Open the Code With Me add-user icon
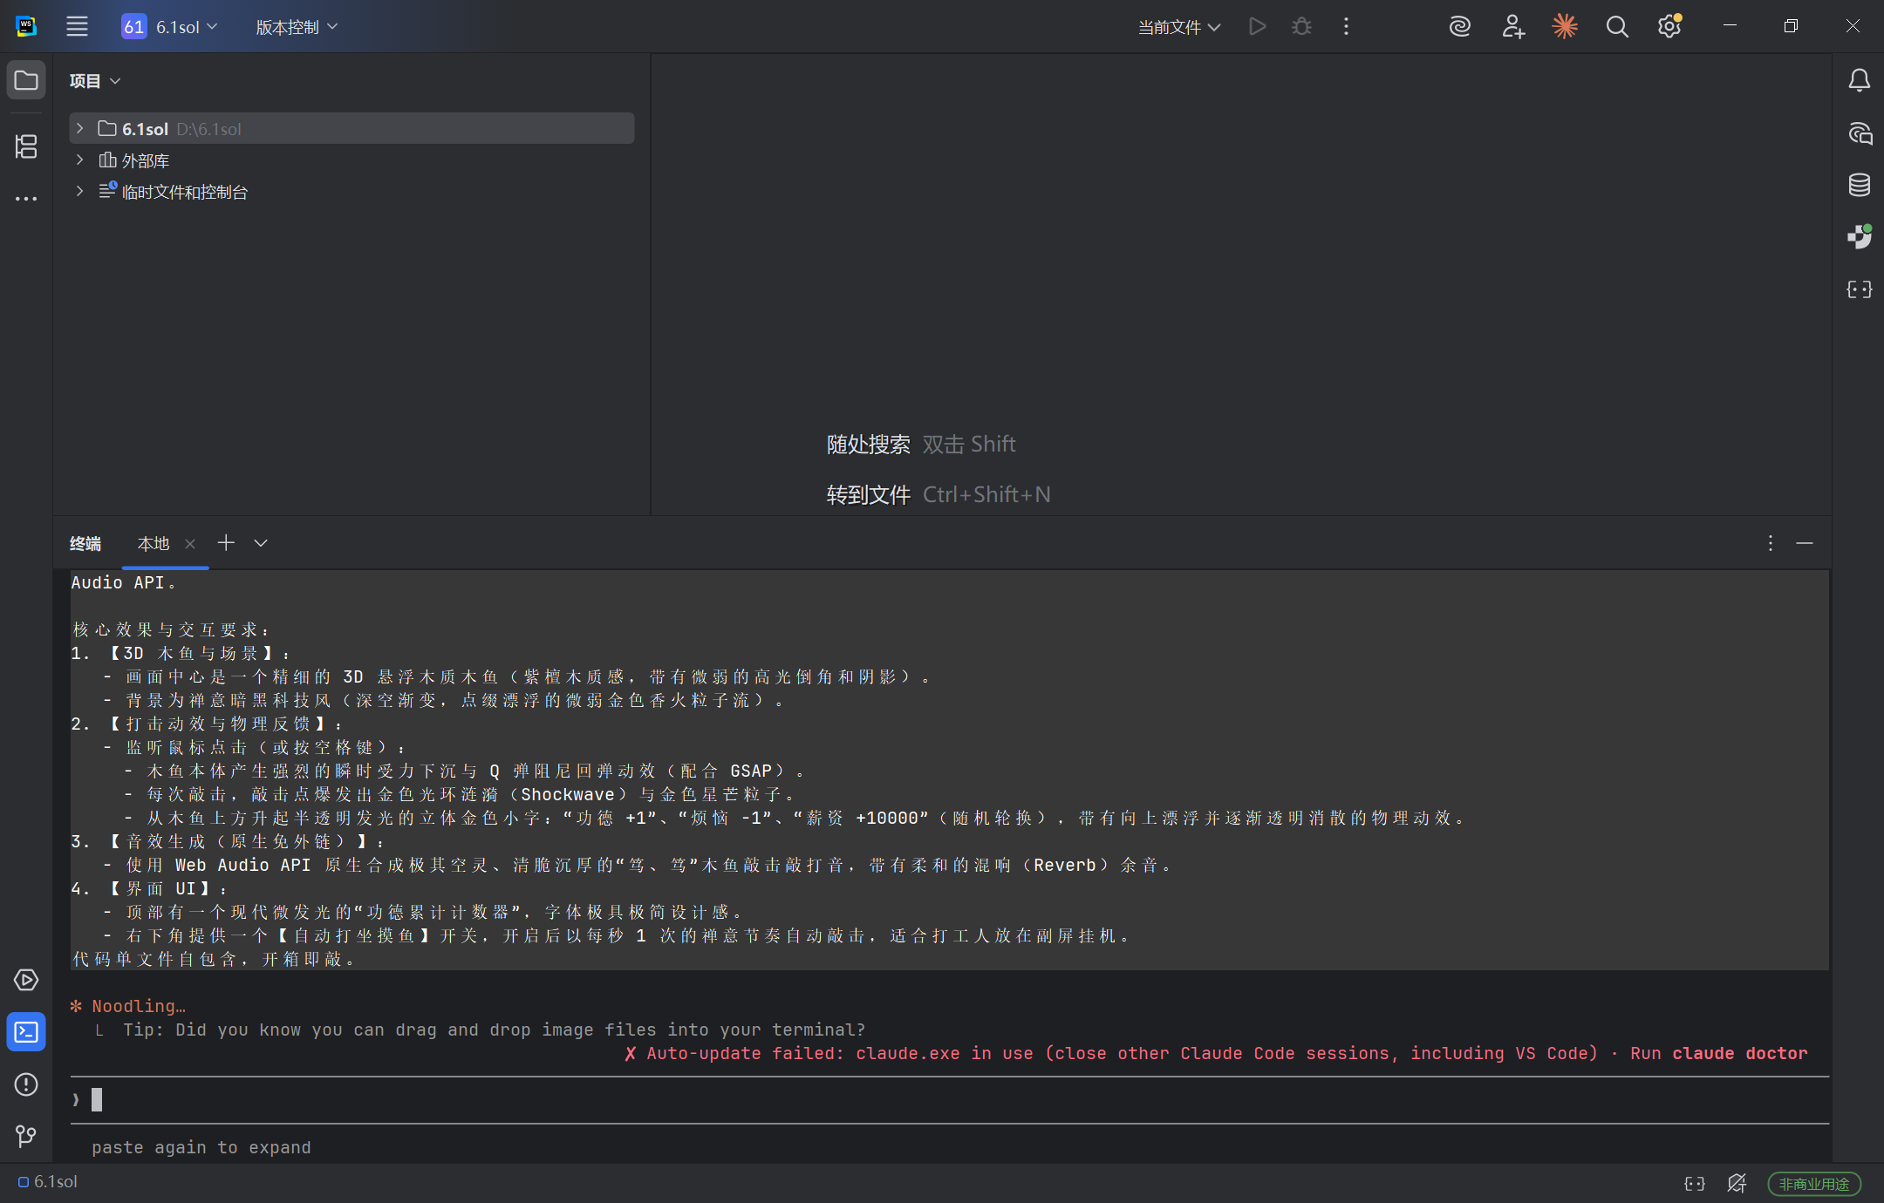 click(x=1513, y=27)
